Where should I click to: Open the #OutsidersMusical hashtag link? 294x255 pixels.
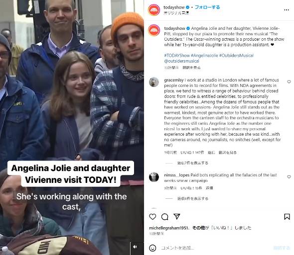pyautogui.click(x=236, y=55)
